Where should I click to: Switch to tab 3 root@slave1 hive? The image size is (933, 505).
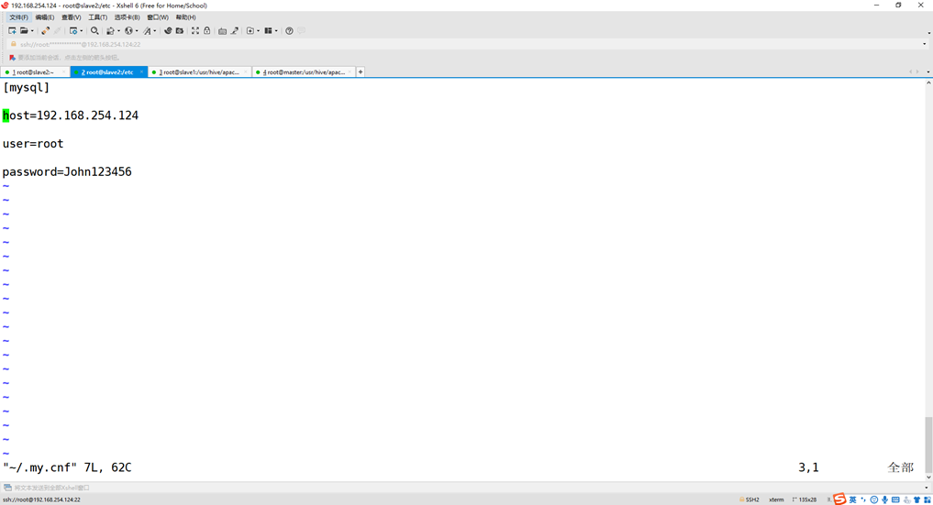click(199, 71)
